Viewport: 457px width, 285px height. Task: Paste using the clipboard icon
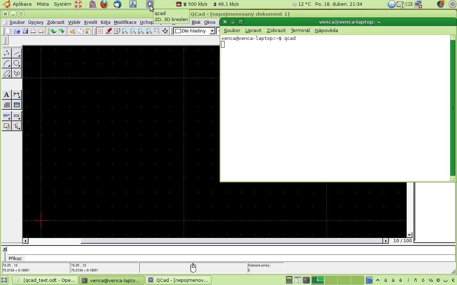pos(89,31)
